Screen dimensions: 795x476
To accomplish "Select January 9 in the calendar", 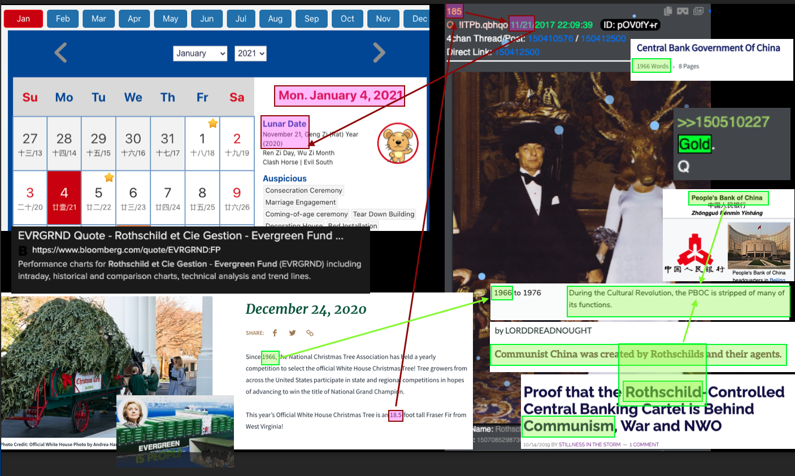I will [237, 198].
